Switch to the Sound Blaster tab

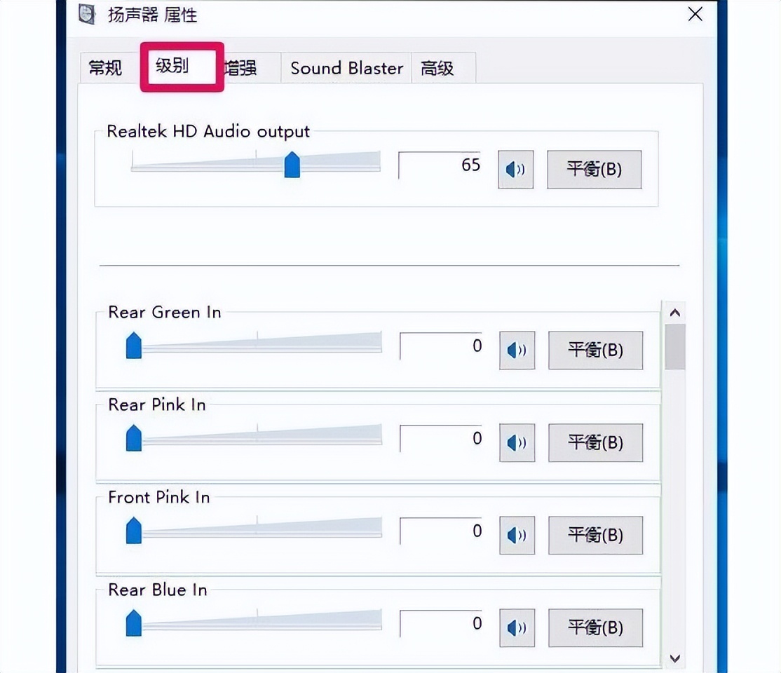(346, 67)
